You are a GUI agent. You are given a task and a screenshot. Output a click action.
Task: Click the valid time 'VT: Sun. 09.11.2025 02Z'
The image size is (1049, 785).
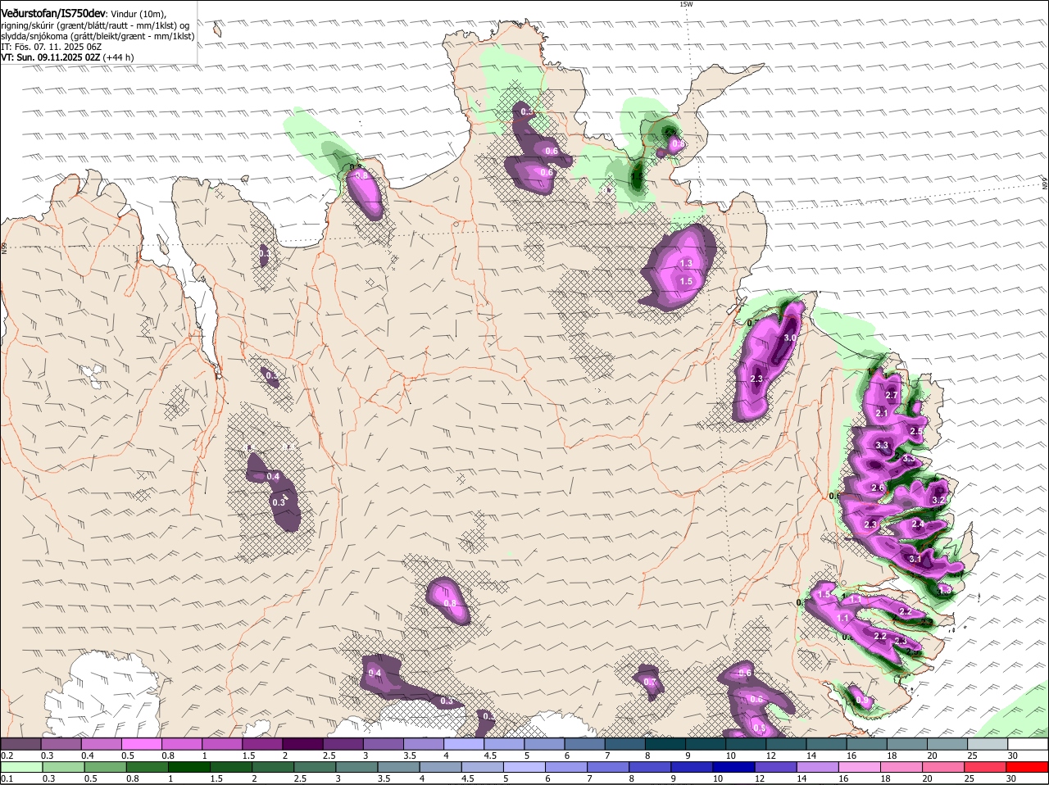point(51,57)
